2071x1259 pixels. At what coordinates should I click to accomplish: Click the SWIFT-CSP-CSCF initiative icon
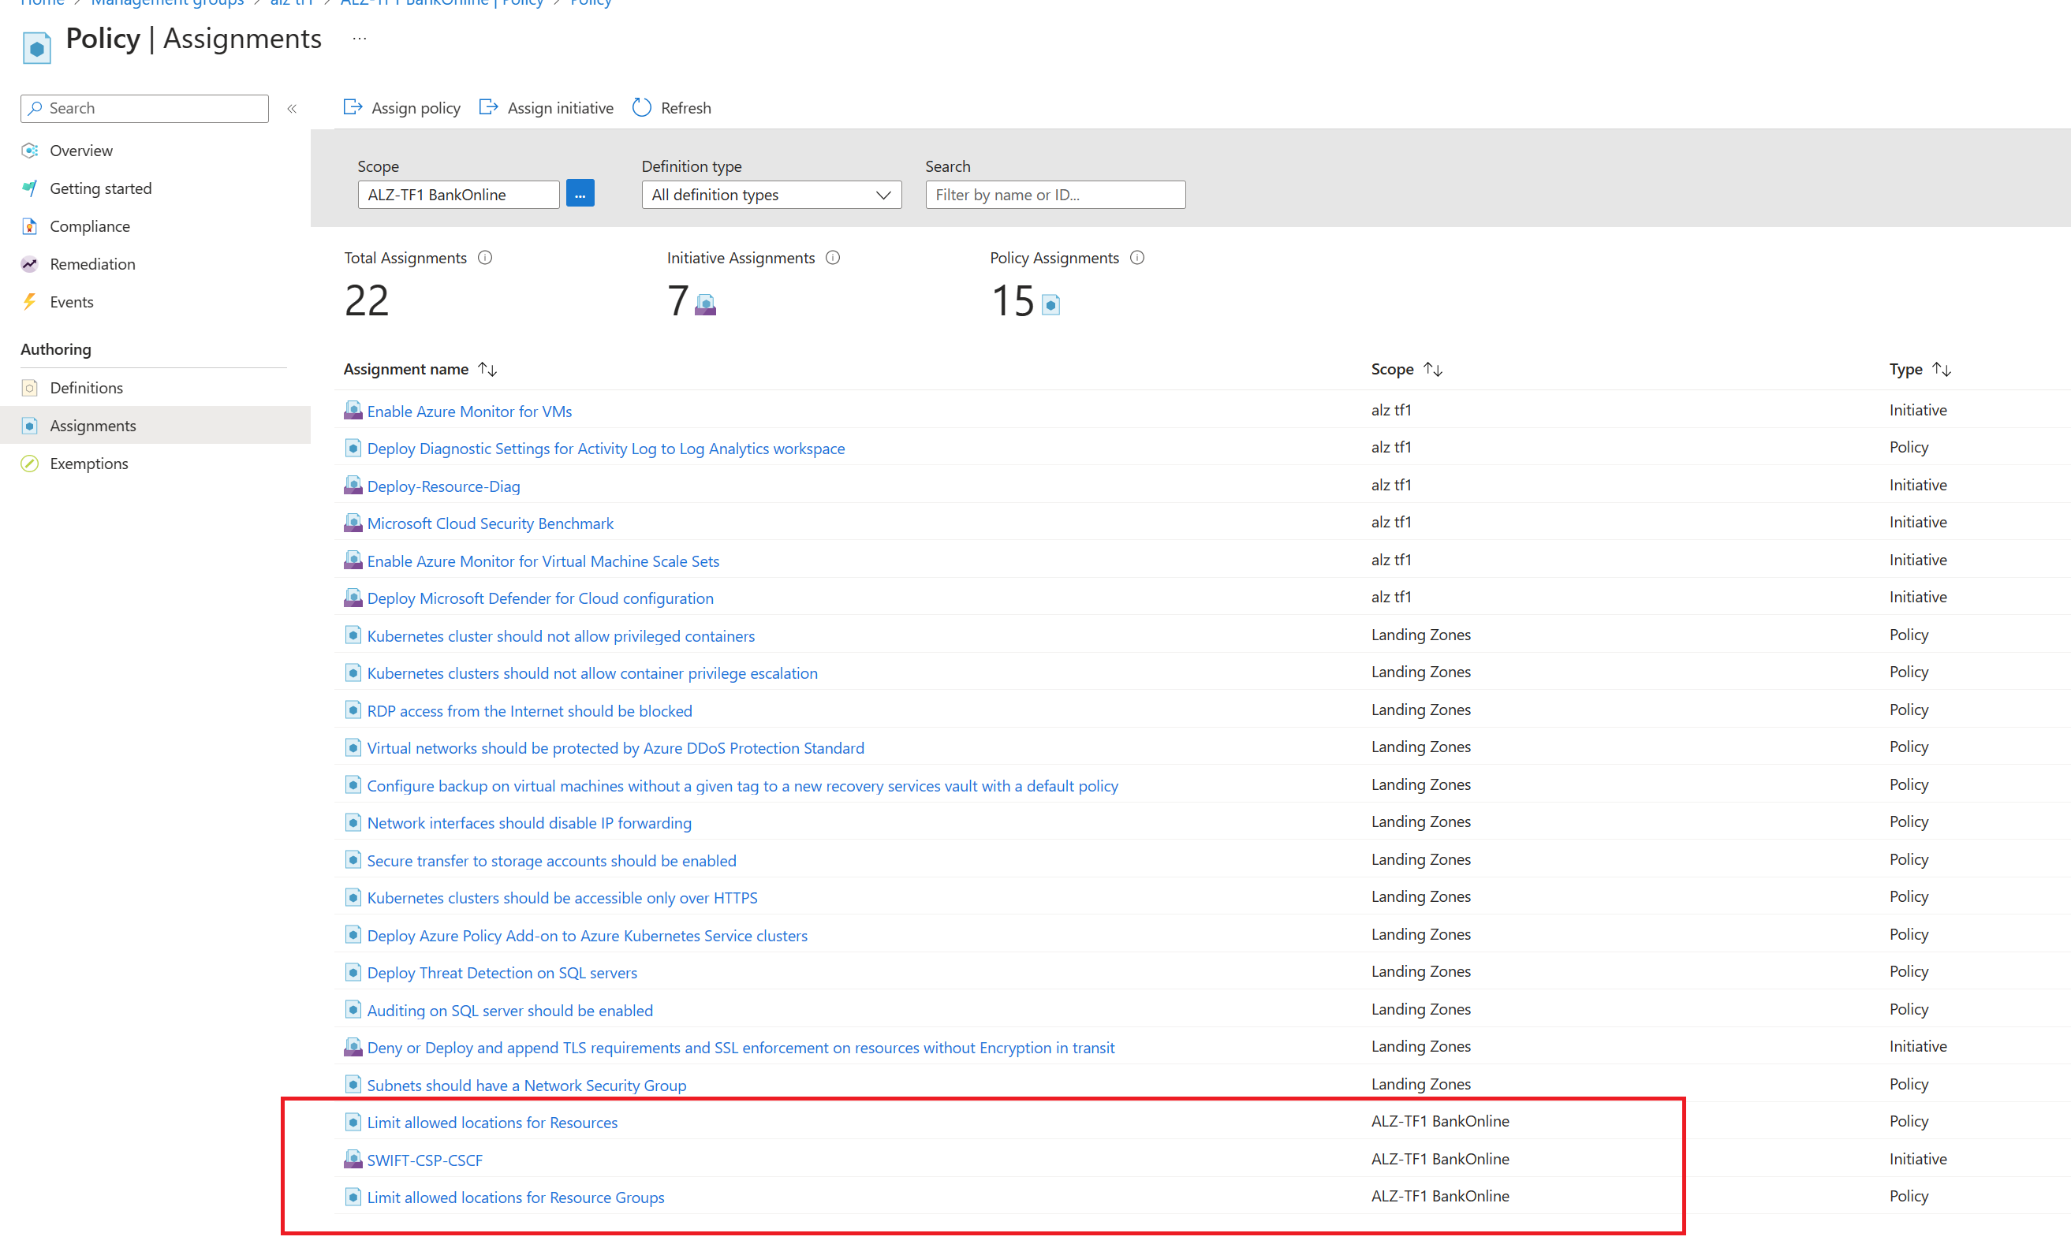353,1160
